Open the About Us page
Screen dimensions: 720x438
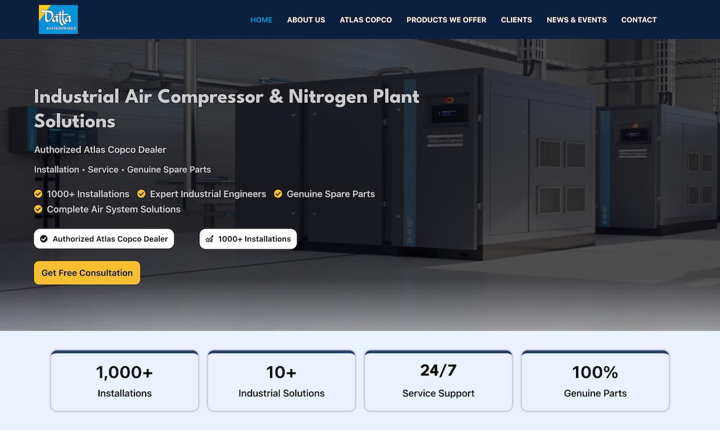306,20
